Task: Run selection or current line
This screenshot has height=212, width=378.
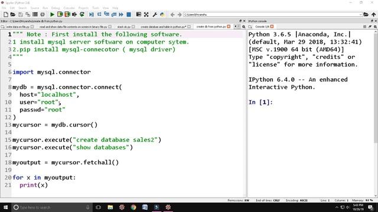Action: [x=74, y=15]
